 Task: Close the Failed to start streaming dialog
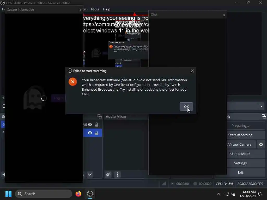click(192, 71)
